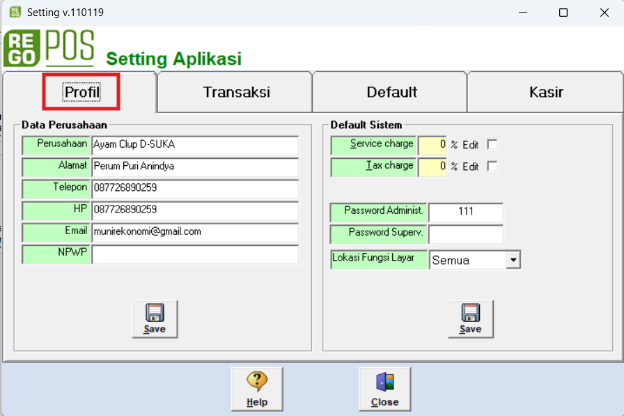Click the empty Password Superv. field

(465, 234)
